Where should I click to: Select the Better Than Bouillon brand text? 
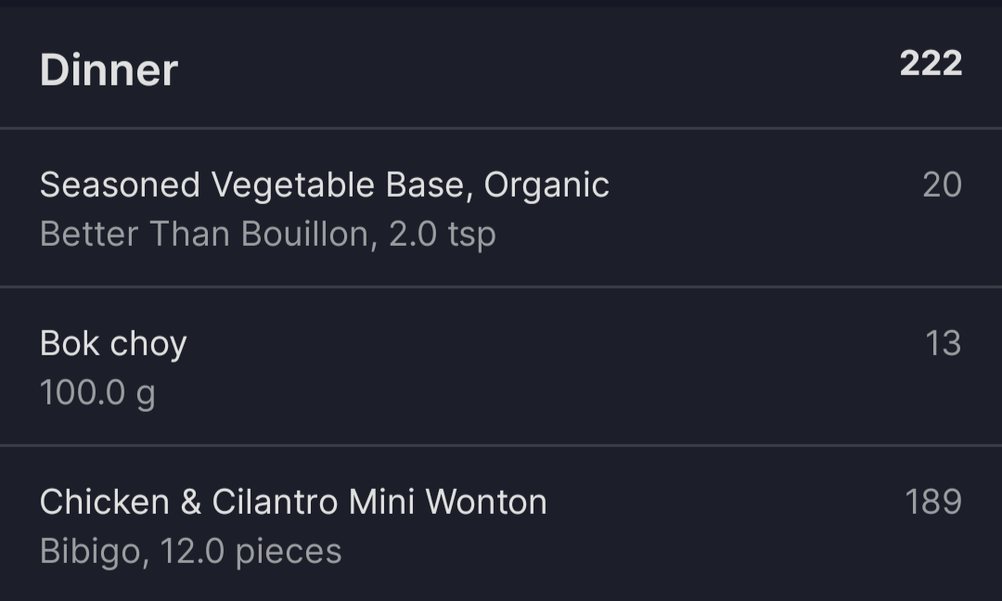point(204,234)
